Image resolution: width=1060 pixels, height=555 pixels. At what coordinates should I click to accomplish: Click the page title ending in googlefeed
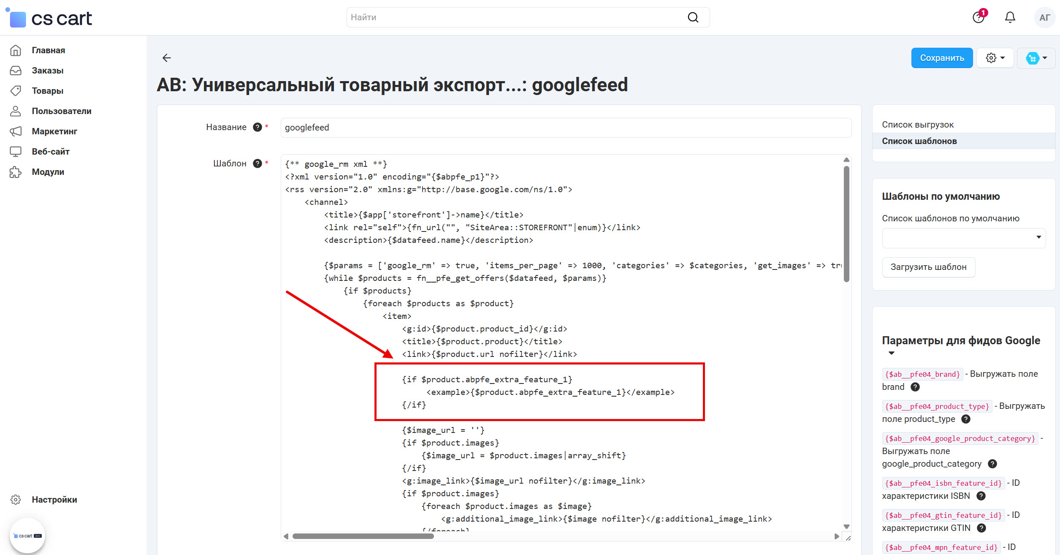392,85
